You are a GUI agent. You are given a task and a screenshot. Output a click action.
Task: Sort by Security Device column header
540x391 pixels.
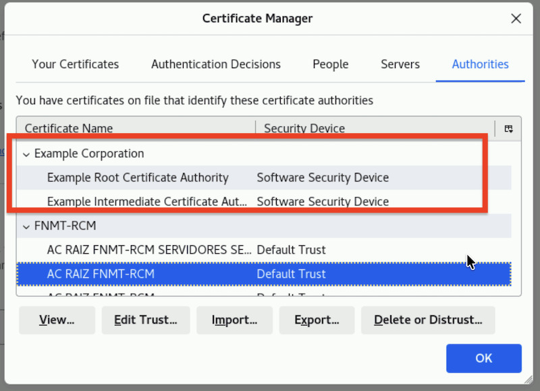(x=375, y=128)
